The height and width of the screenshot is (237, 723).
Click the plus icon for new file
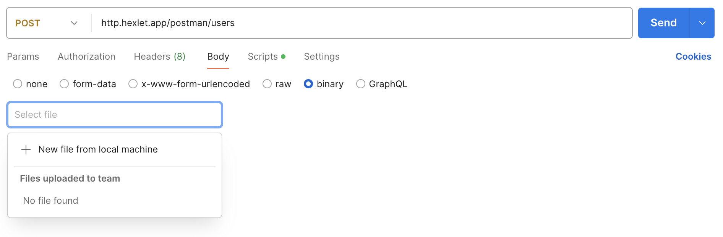pyautogui.click(x=26, y=149)
